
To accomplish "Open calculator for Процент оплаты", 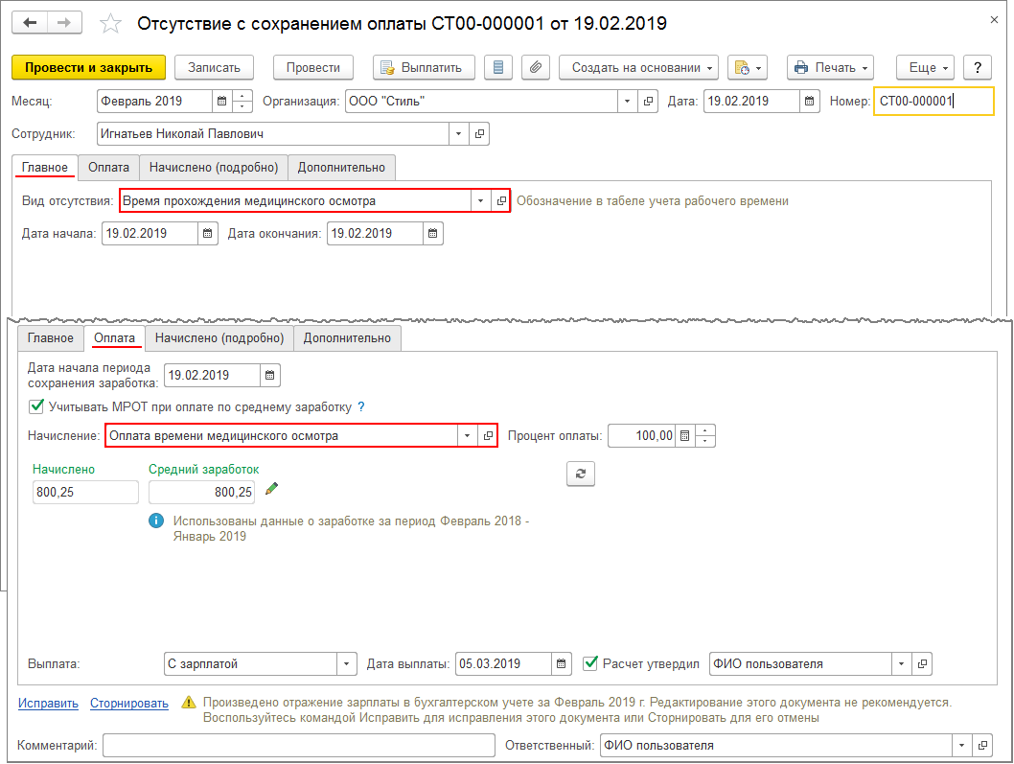I will pyautogui.click(x=685, y=436).
